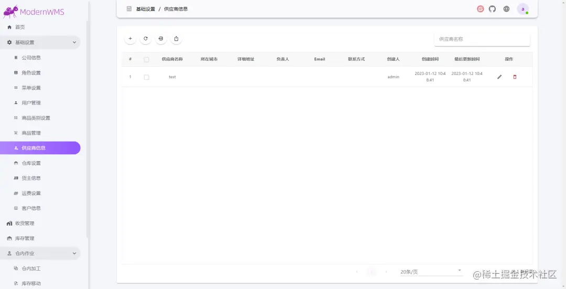
Task: Collapse the 仓内作业 menu chevron
Action: 74,253
